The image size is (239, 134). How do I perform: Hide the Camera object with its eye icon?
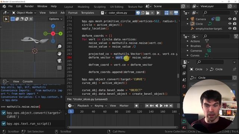coord(230,19)
